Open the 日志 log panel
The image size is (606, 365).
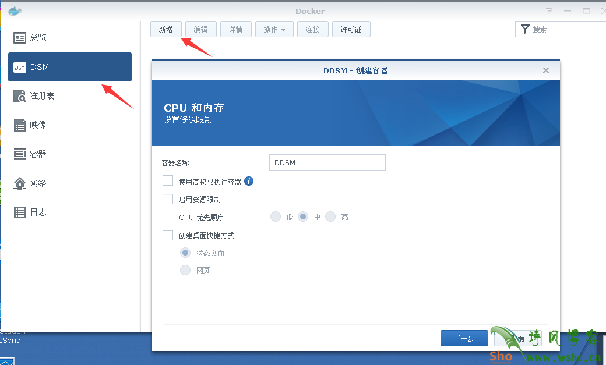[37, 212]
